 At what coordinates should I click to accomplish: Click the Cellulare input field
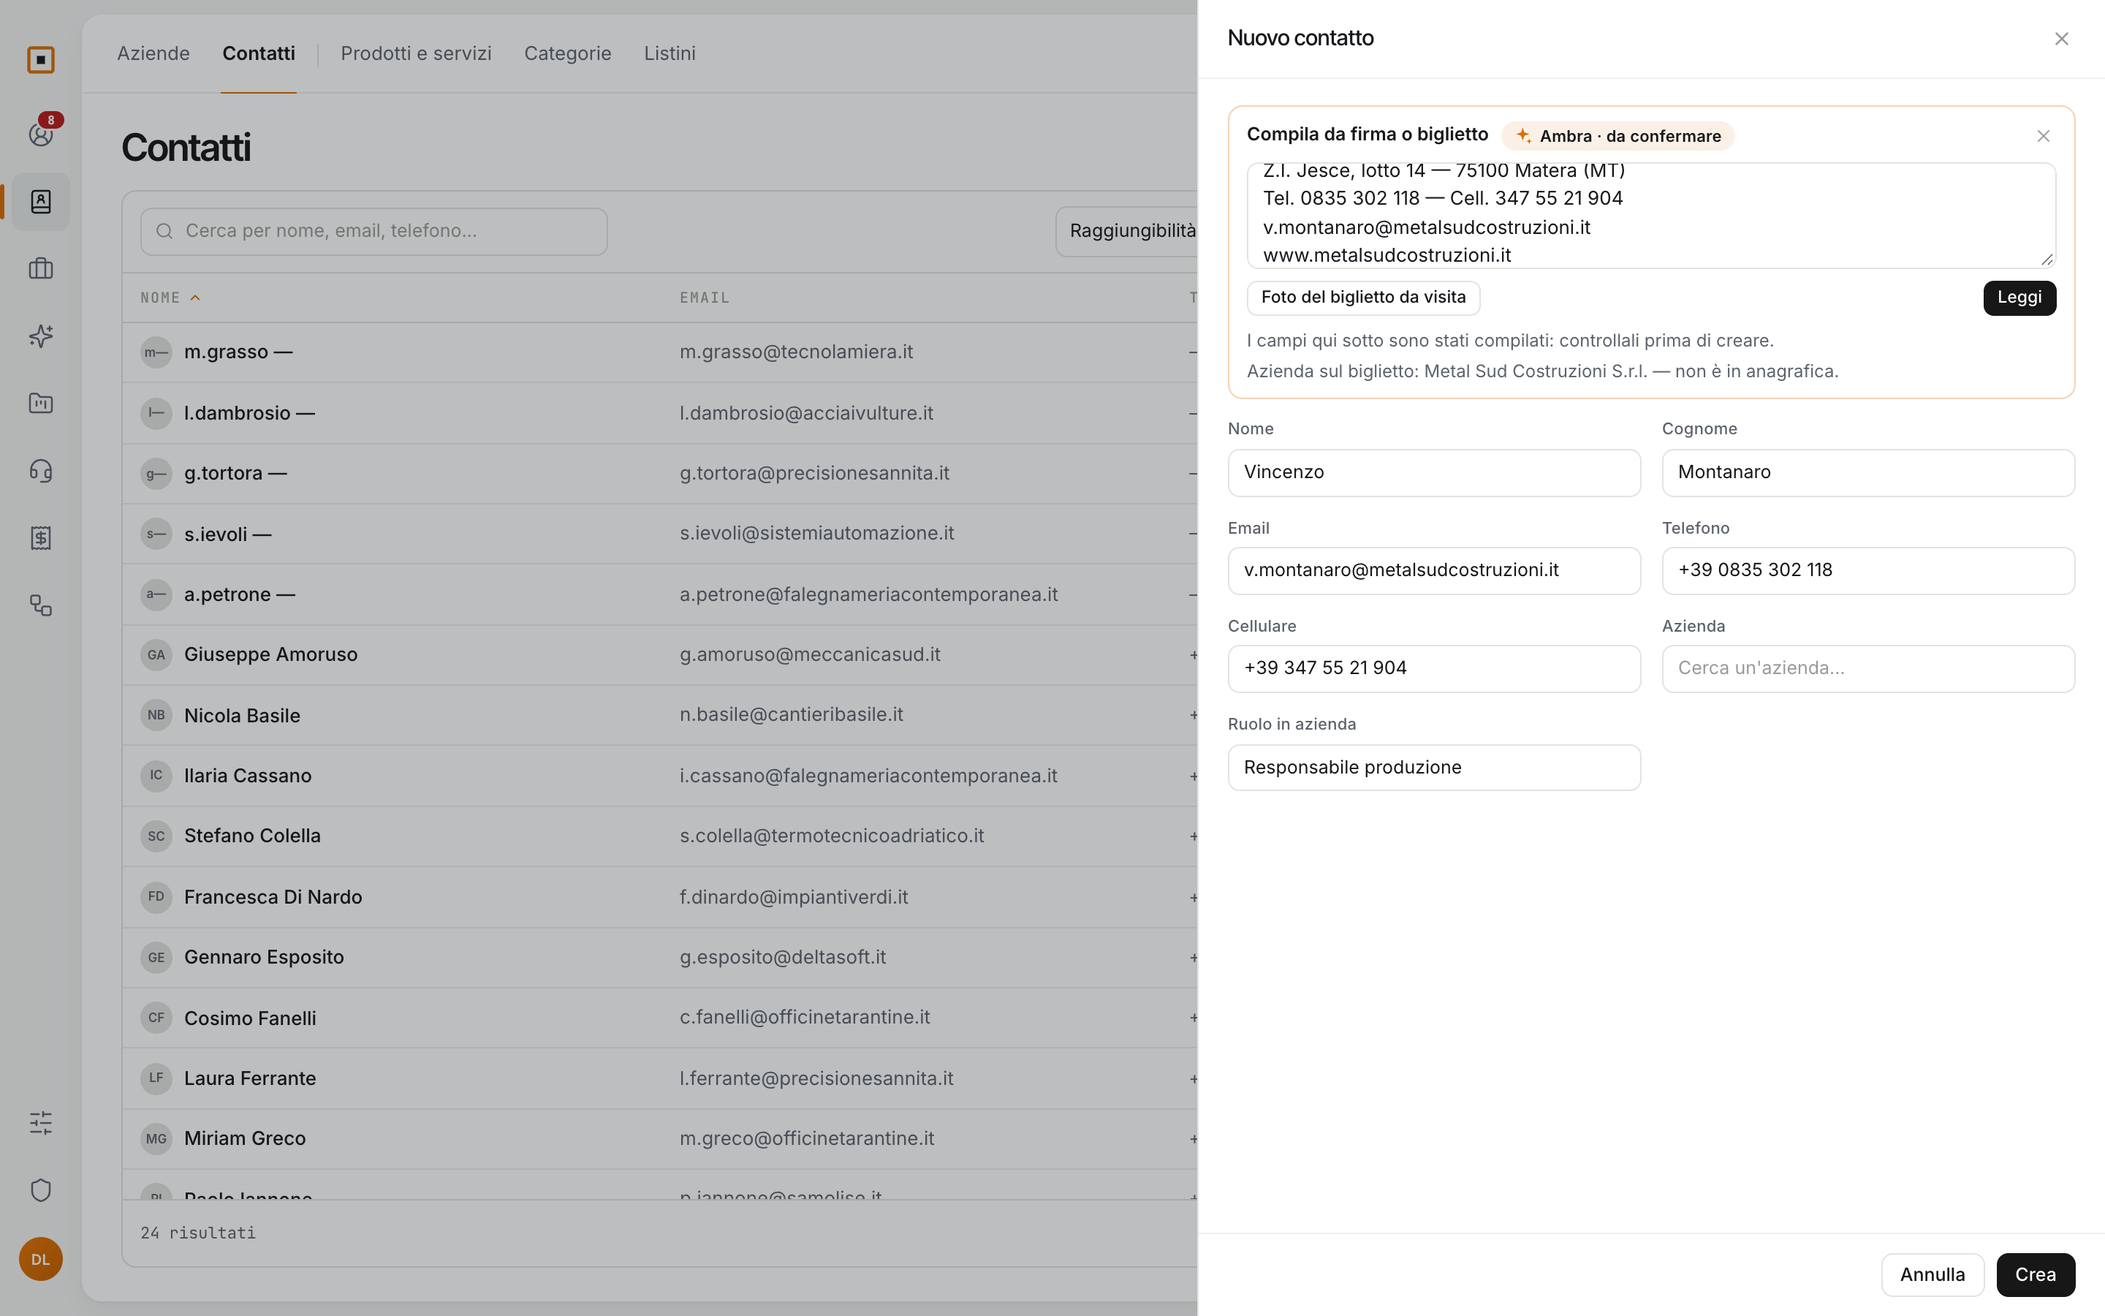coord(1433,668)
